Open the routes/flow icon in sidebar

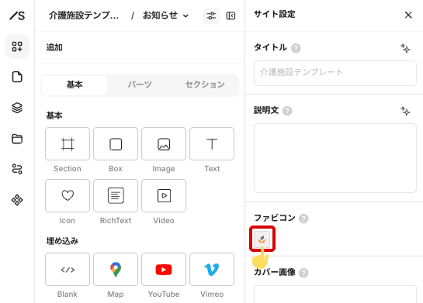click(17, 169)
